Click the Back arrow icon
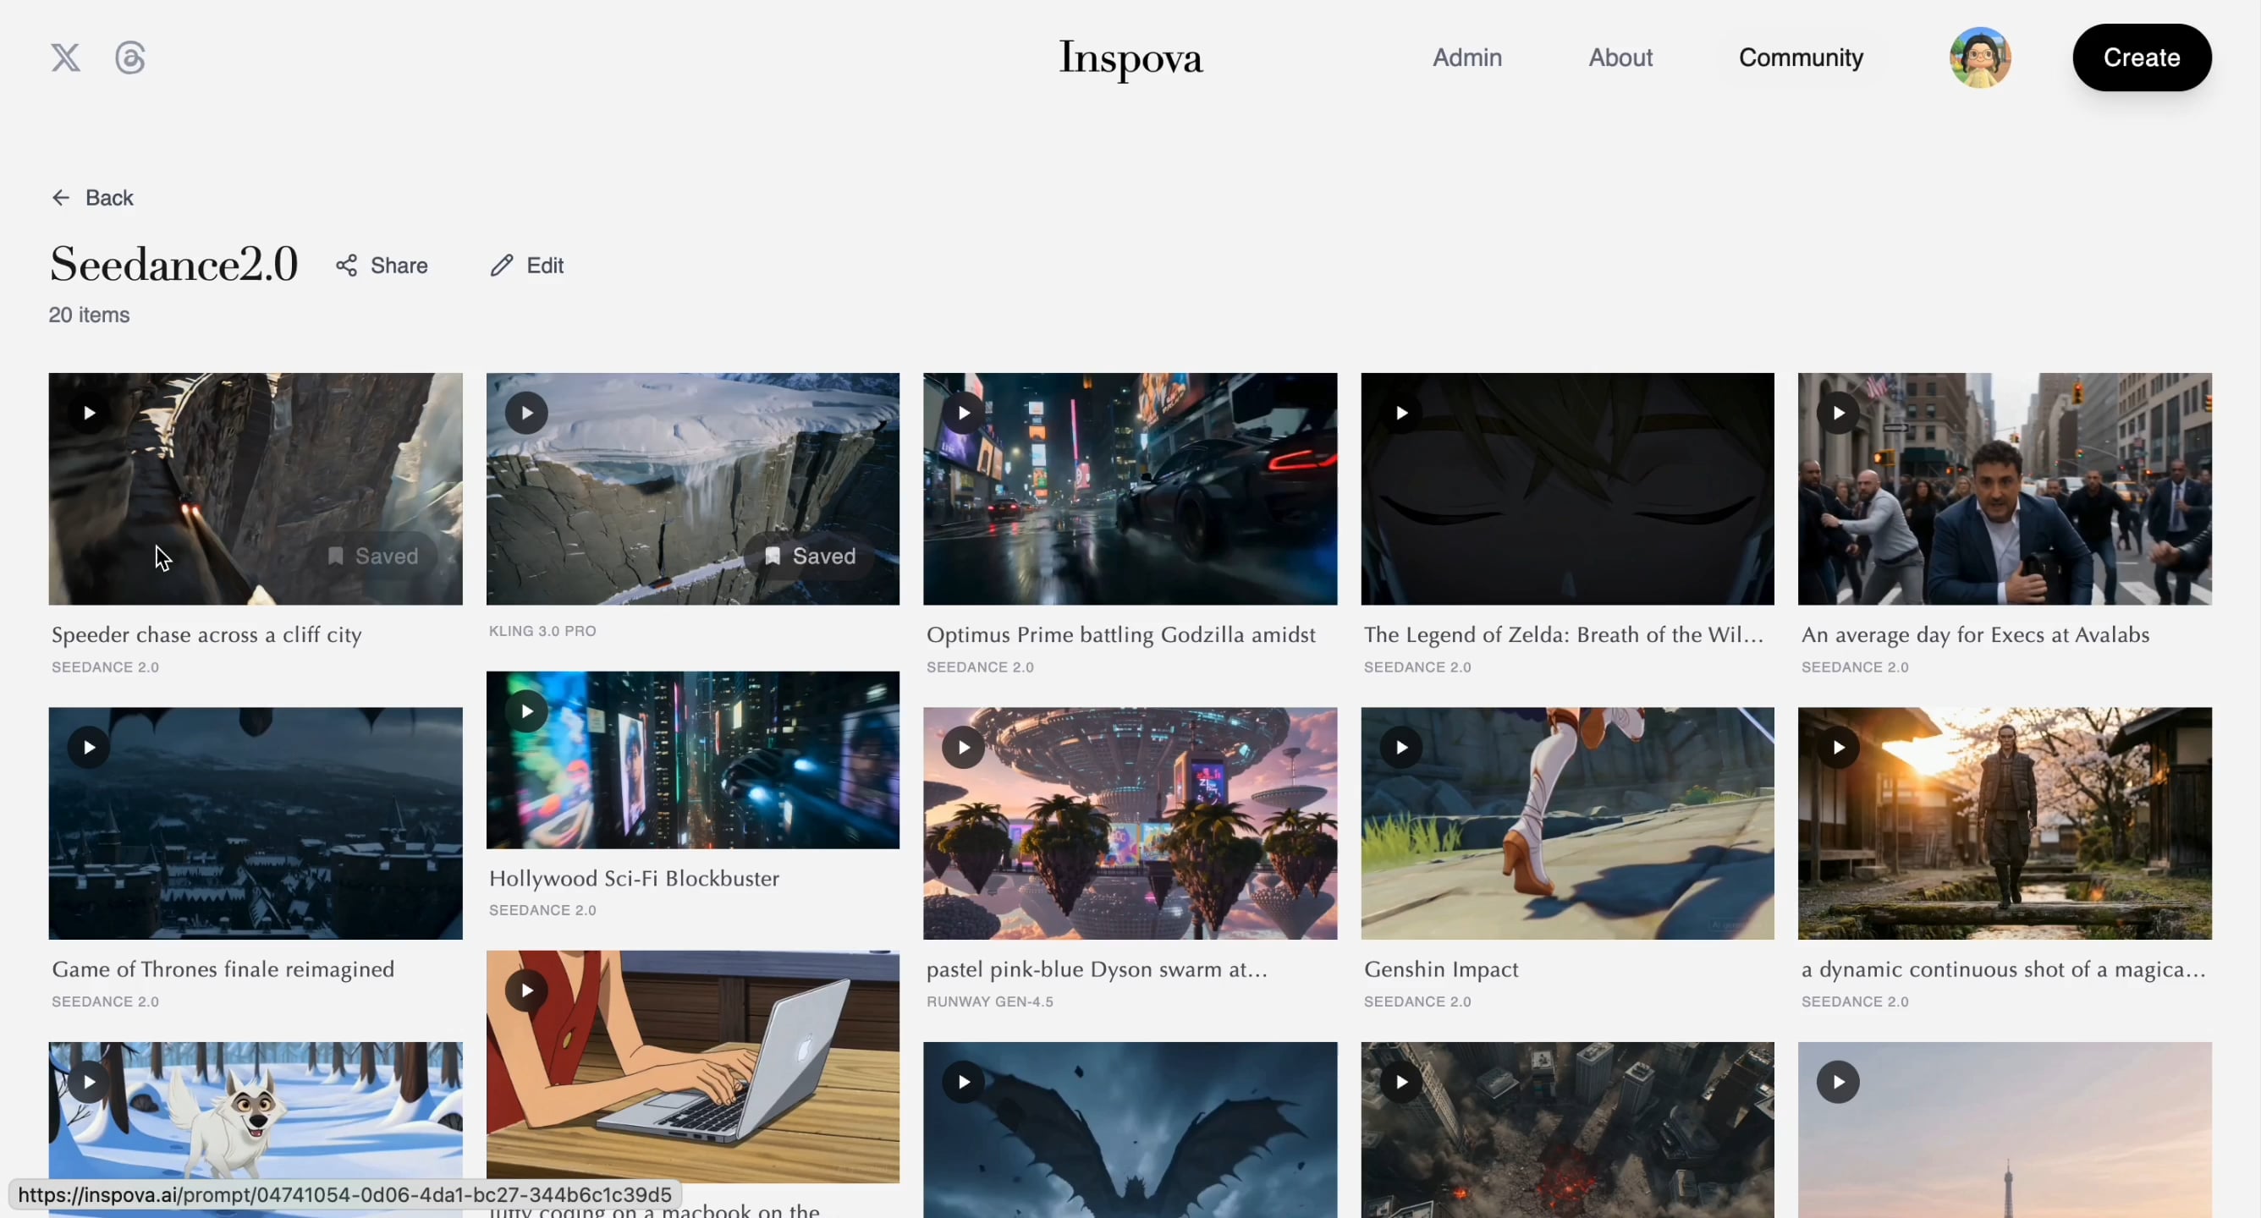Viewport: 2261px width, 1218px height. pos(61,196)
